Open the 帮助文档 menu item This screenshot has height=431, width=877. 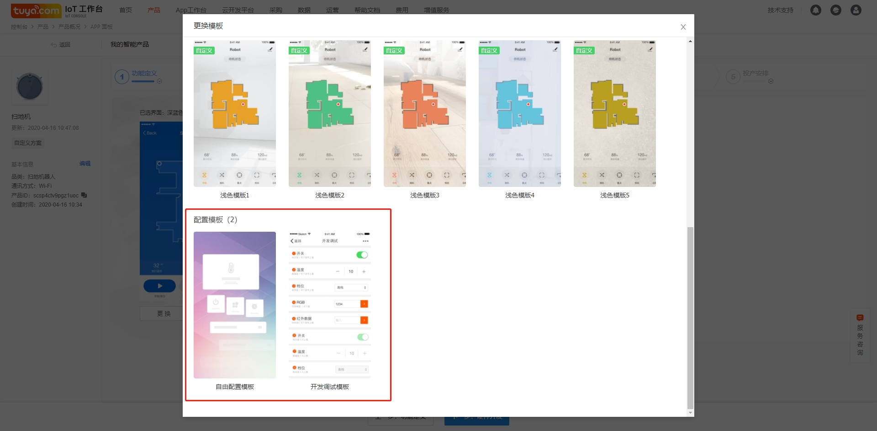(367, 10)
